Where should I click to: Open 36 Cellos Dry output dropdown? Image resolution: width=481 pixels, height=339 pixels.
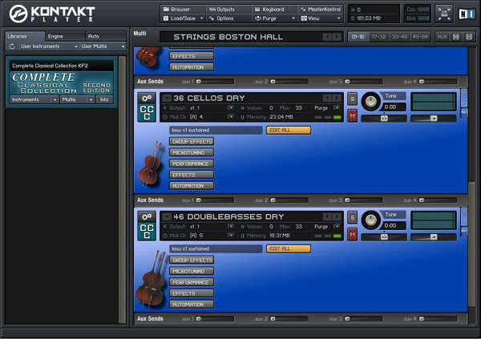[x=231, y=107]
